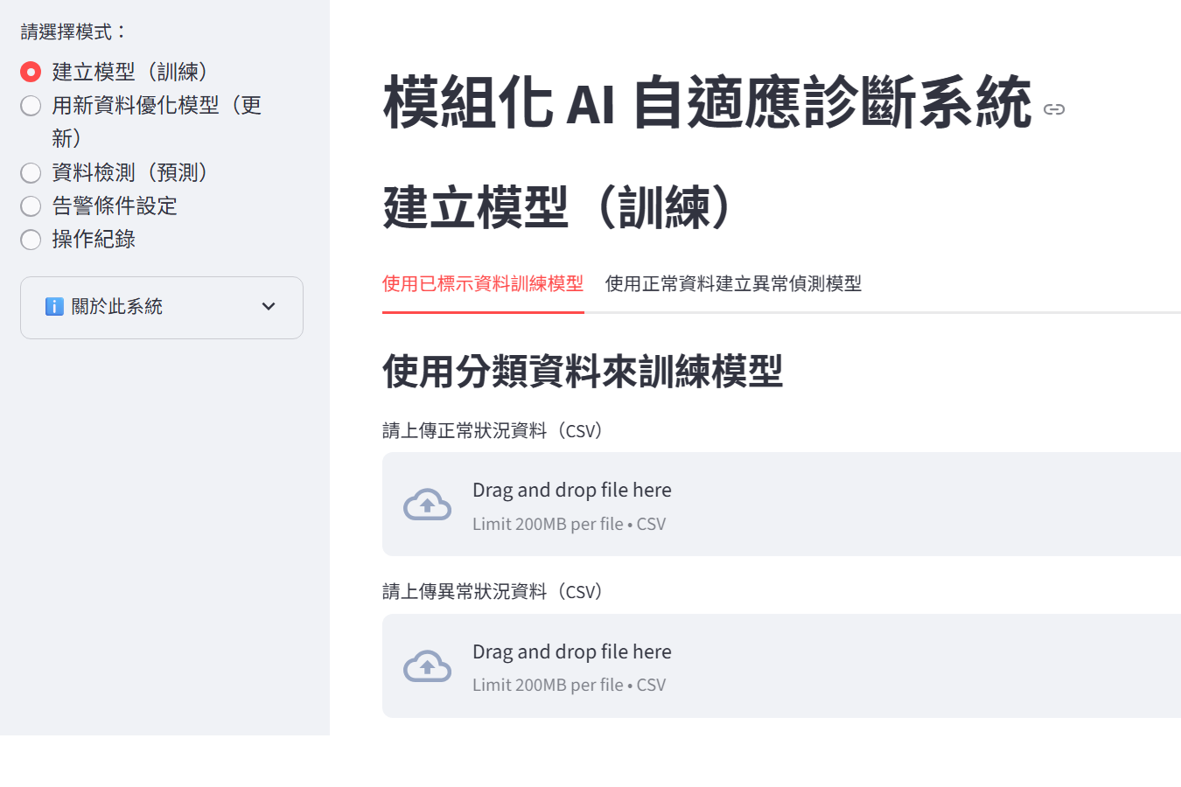Viewport: 1181px width, 787px height.
Task: Click the link anchor icon beside main title
Action: 1054,109
